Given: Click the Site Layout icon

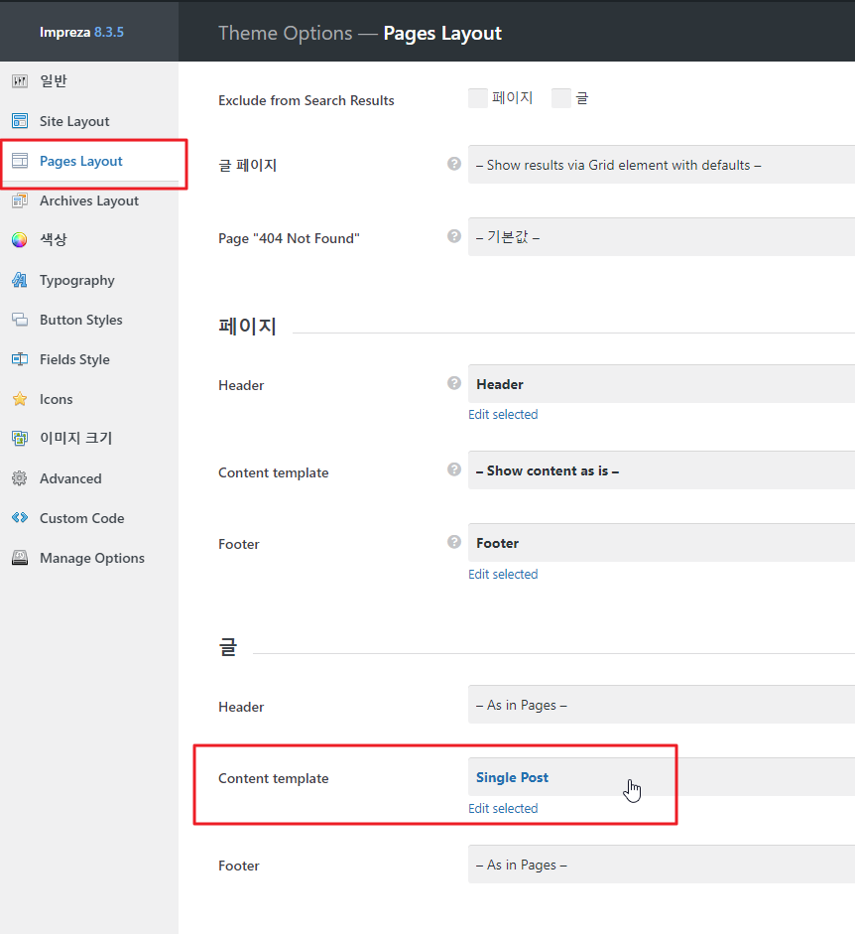Looking at the screenshot, I should [x=20, y=121].
